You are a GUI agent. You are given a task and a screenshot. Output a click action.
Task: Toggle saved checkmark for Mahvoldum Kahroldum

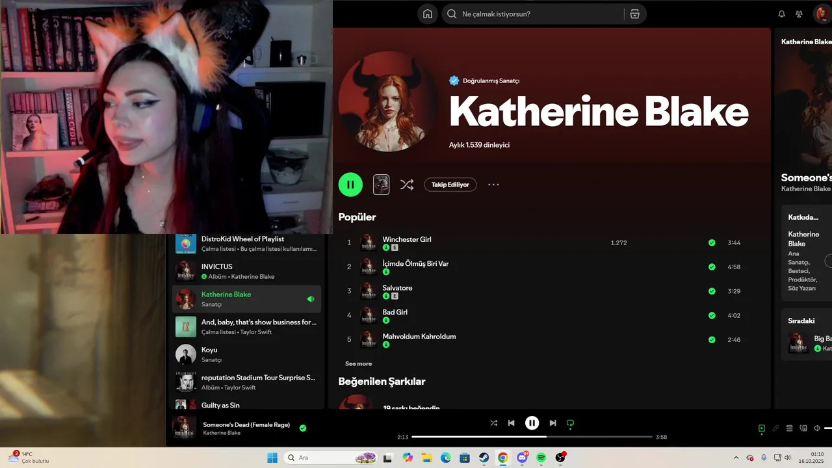(x=712, y=339)
